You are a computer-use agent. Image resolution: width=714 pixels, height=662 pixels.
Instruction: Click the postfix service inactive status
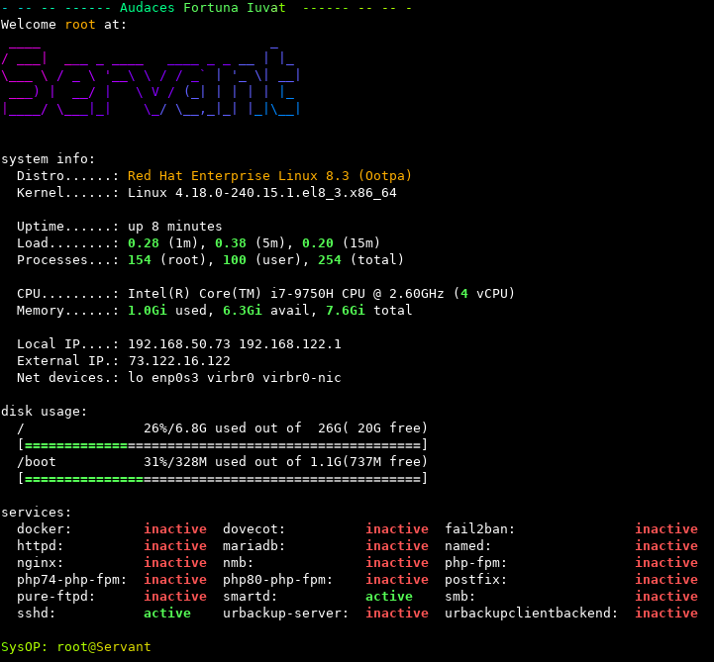[x=666, y=580]
